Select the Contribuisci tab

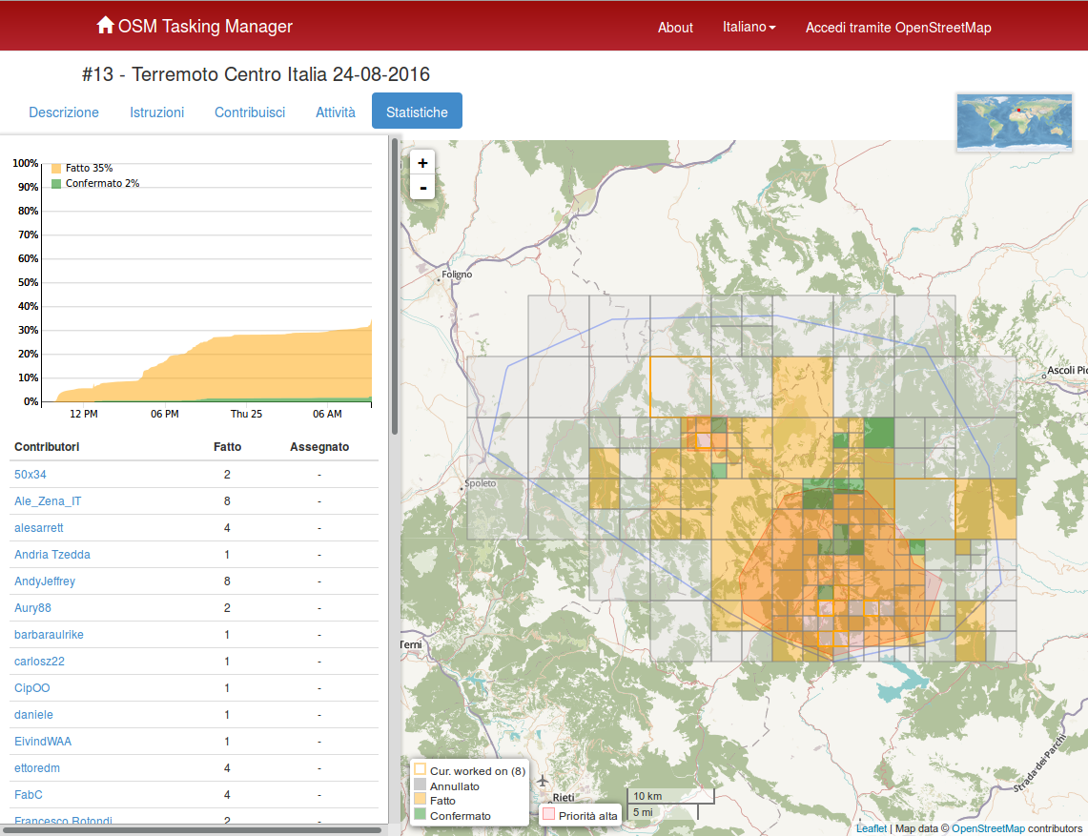(250, 112)
